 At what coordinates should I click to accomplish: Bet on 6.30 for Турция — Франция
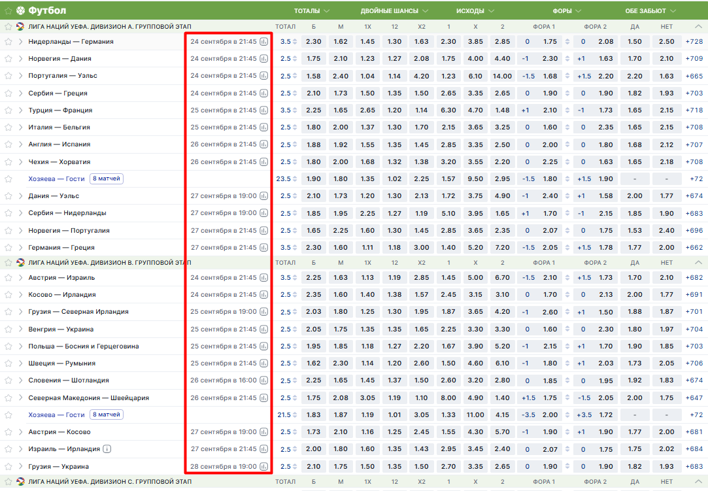click(x=448, y=110)
